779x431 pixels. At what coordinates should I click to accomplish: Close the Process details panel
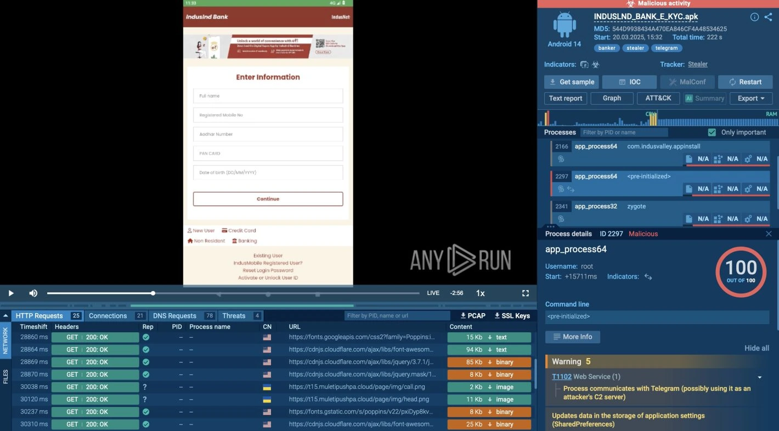769,234
